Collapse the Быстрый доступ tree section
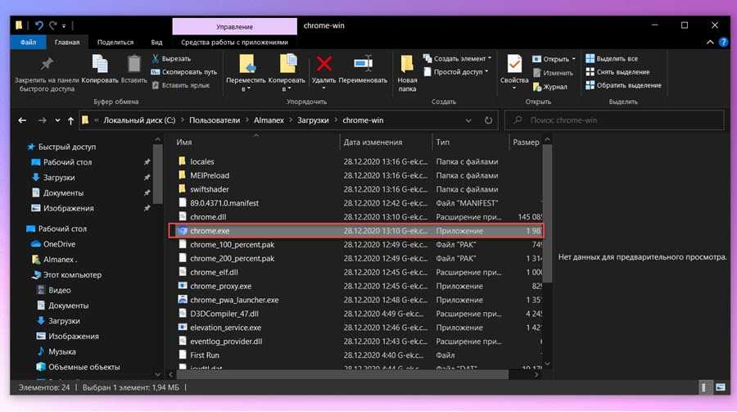The height and width of the screenshot is (412, 737). tap(21, 147)
